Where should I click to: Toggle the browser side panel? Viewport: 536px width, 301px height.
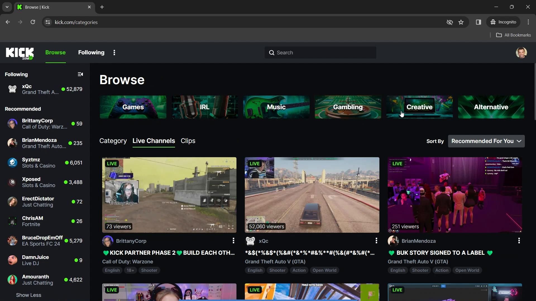coord(478,22)
